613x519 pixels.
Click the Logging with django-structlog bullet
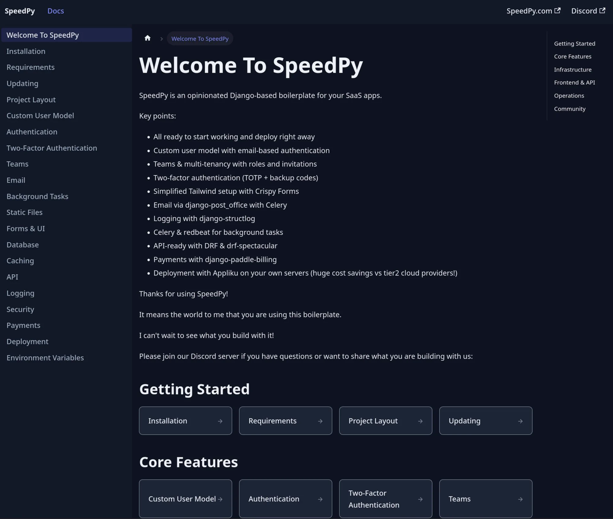click(204, 218)
